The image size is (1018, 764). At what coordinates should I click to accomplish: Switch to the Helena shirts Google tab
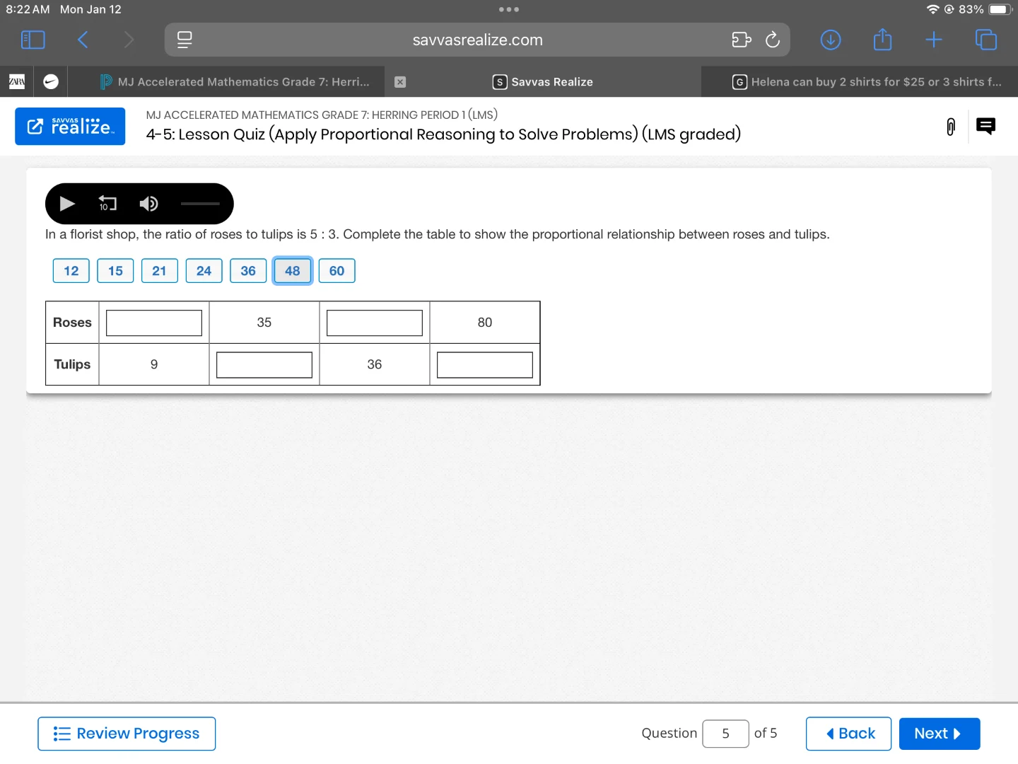click(x=867, y=82)
